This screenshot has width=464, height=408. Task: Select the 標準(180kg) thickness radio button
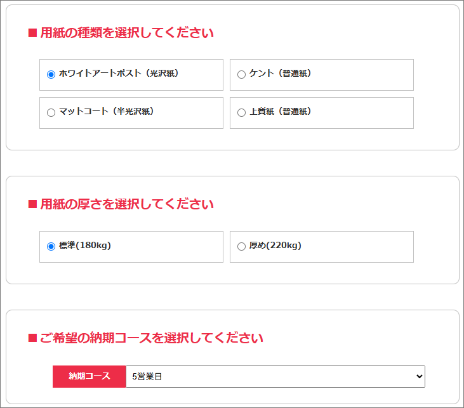51,246
